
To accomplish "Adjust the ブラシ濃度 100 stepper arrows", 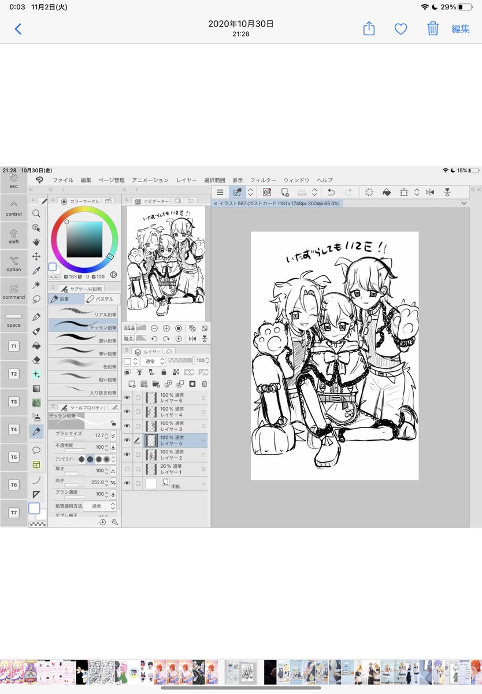I will 106,494.
